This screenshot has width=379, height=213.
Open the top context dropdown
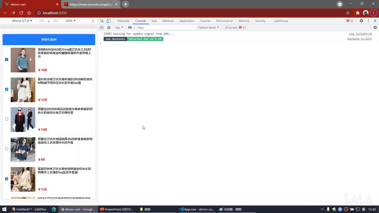tap(119, 28)
